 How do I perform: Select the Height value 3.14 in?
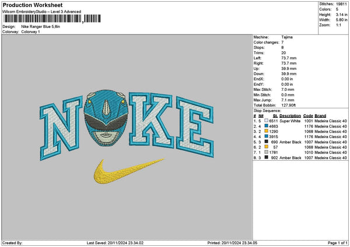point(341,15)
